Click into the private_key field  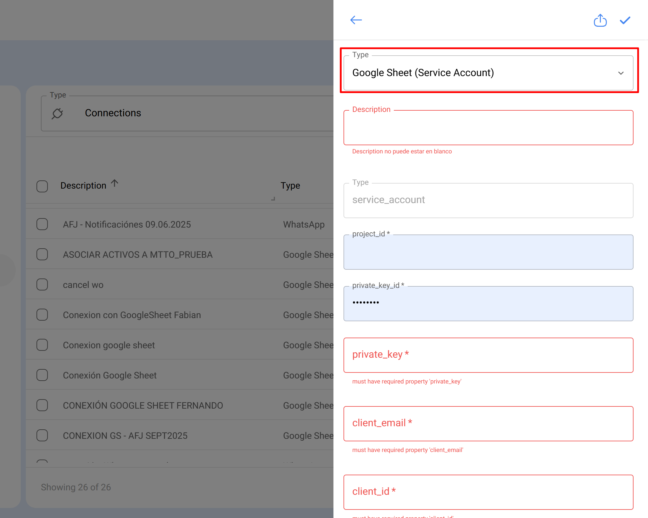(488, 355)
